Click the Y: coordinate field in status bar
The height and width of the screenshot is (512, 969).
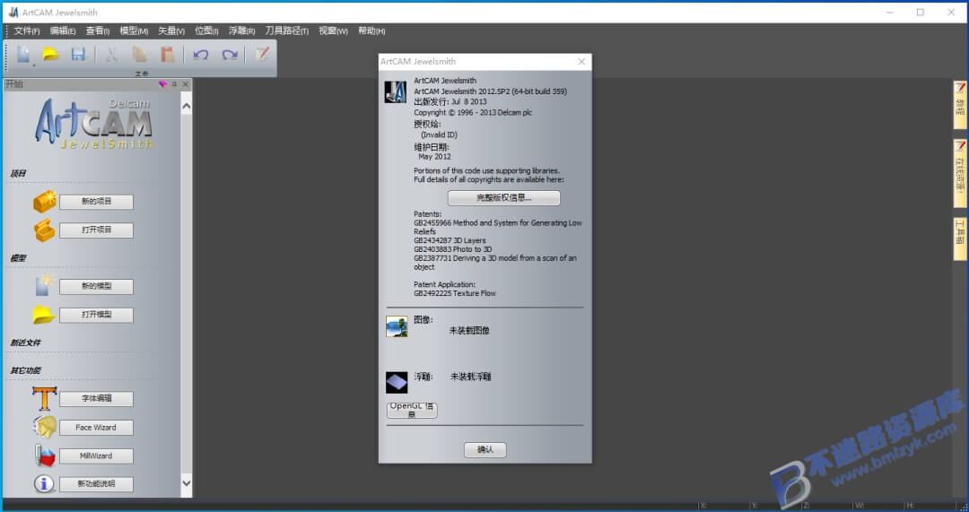coord(775,506)
